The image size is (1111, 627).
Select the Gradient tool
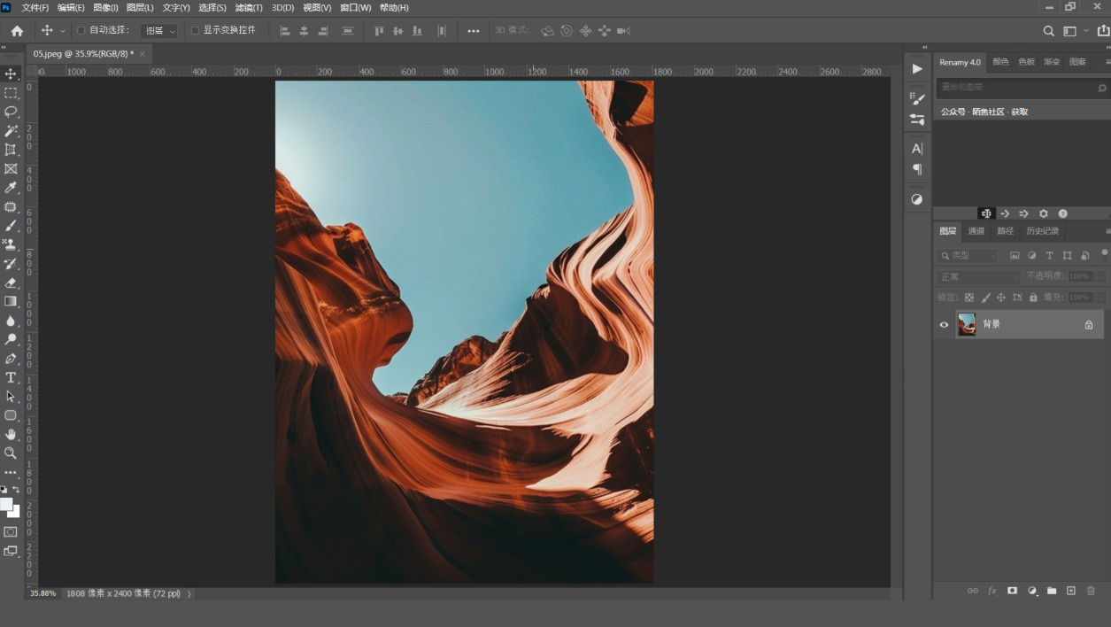(x=11, y=301)
